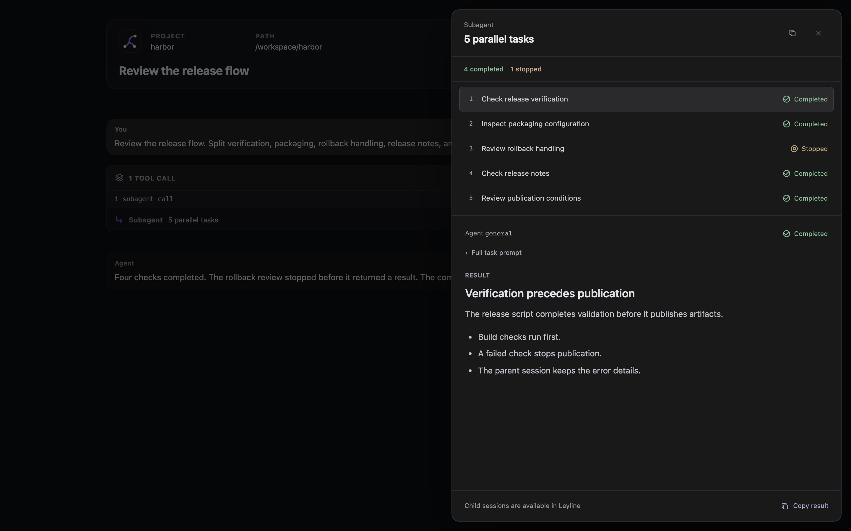Click the arrow icon beside Subagent 5 parallel tasks
This screenshot has height=531, width=851.
point(119,220)
